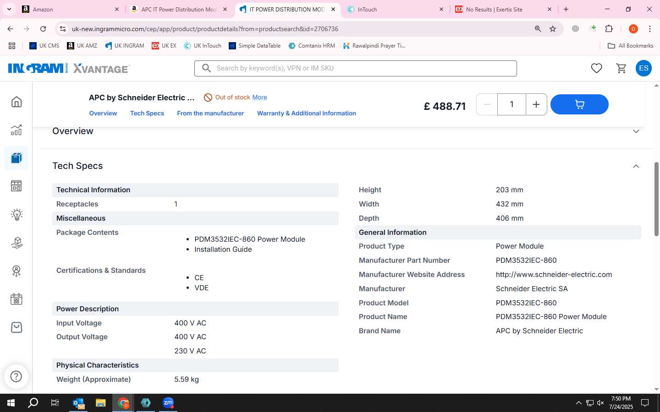Image resolution: width=660 pixels, height=412 pixels.
Task: Switch to the InTouch browser tab
Action: click(x=394, y=9)
